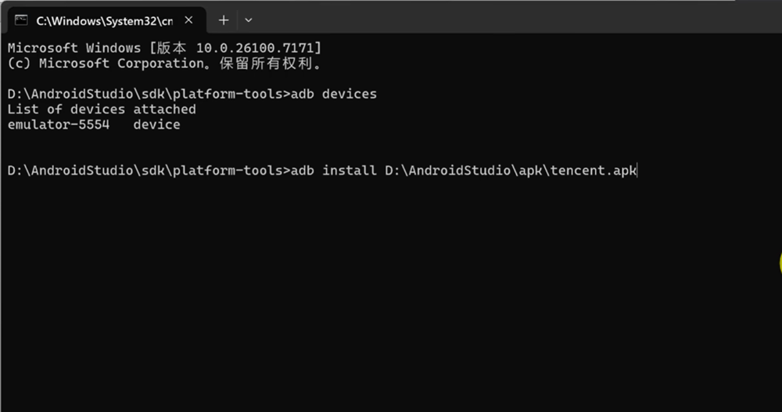Click the 'List of devices attached' line
Image resolution: width=782 pixels, height=412 pixels.
102,109
